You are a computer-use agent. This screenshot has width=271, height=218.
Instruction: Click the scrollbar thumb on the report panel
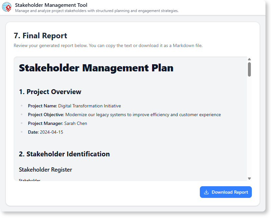tap(250, 69)
